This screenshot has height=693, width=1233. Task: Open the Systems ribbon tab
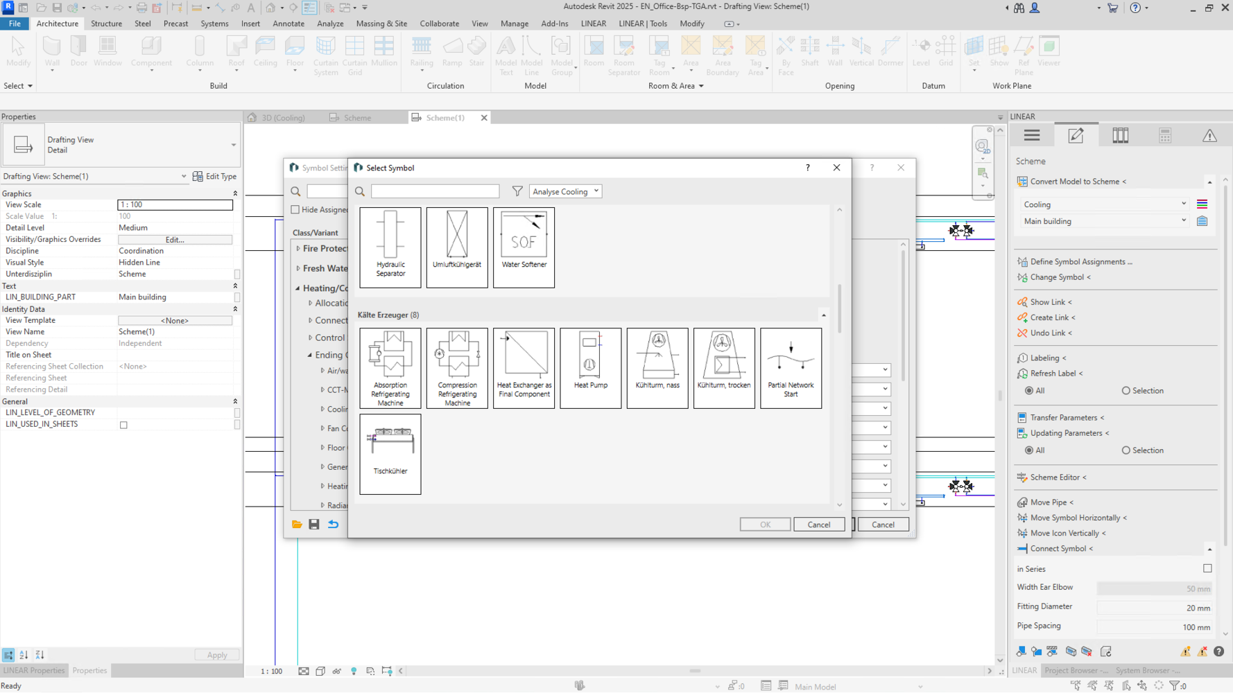[x=214, y=24]
